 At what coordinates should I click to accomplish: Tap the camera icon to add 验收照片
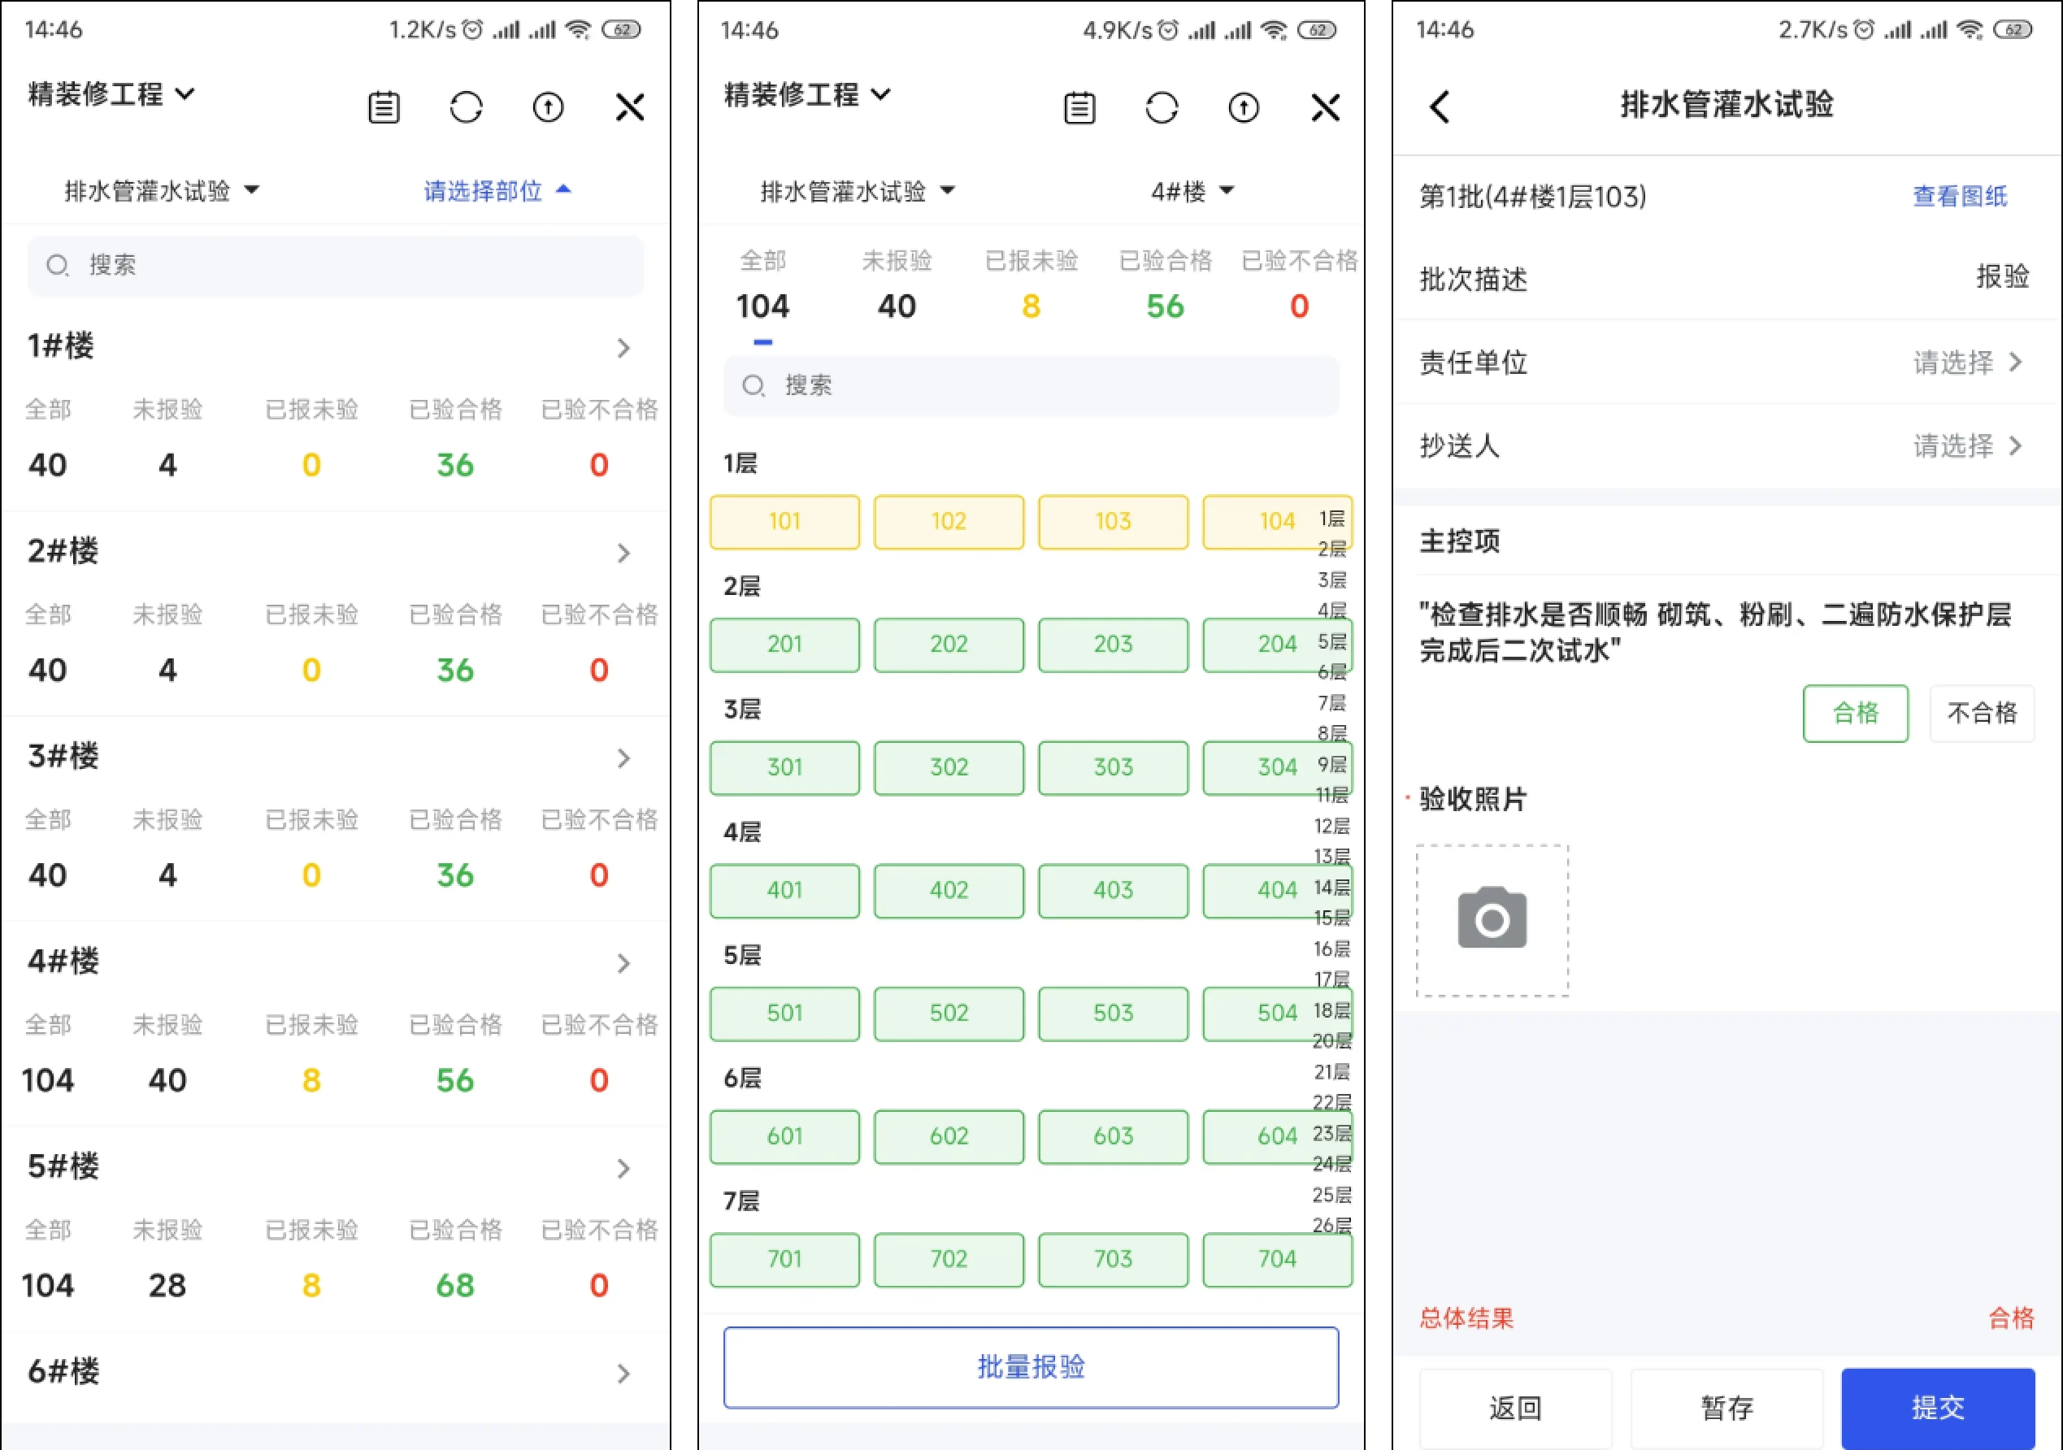(x=1492, y=920)
